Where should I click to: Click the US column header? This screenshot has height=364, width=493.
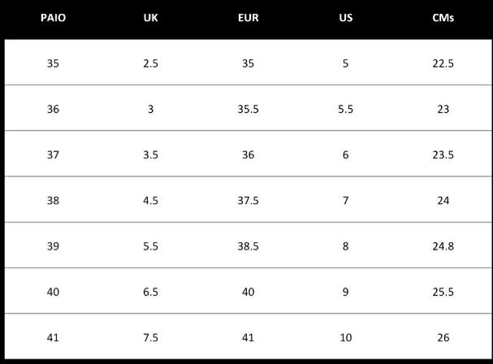(x=345, y=18)
